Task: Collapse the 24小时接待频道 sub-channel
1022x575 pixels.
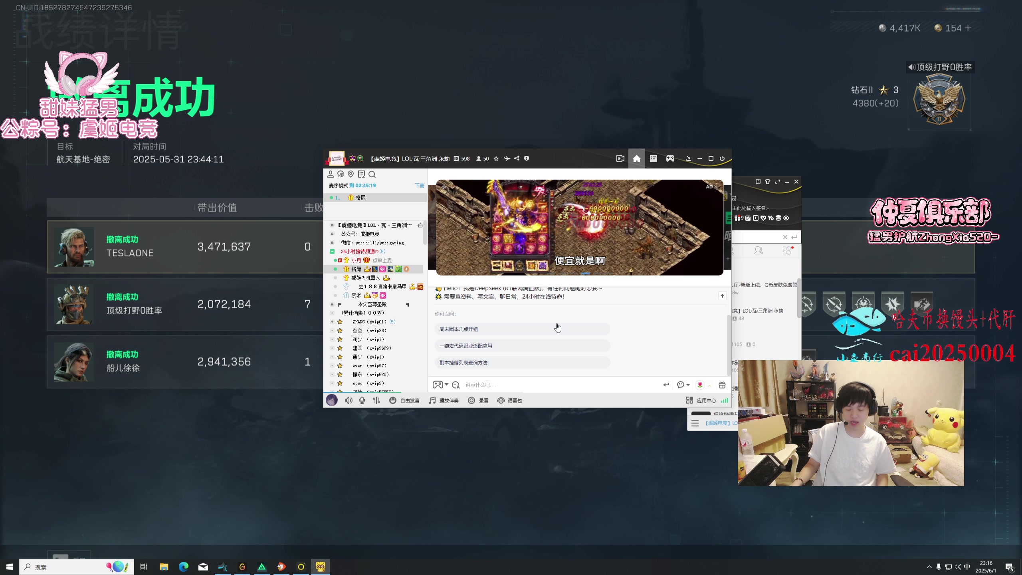Action: [332, 252]
